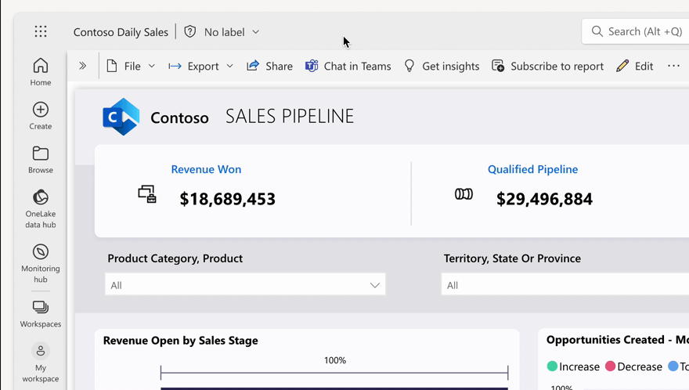Viewport: 689px width, 390px height.
Task: Click Contoso Daily Sales report title
Action: coord(121,32)
